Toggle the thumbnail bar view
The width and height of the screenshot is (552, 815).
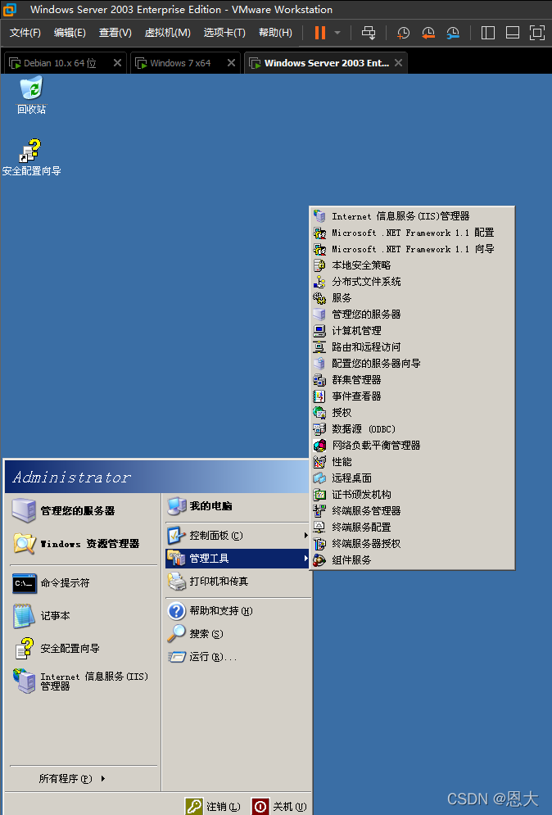coord(513,33)
